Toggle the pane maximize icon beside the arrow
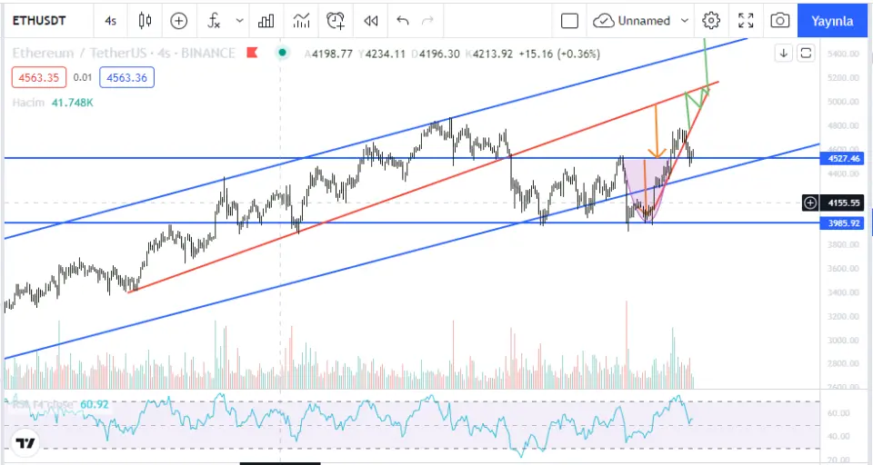873x465 pixels. pyautogui.click(x=806, y=54)
